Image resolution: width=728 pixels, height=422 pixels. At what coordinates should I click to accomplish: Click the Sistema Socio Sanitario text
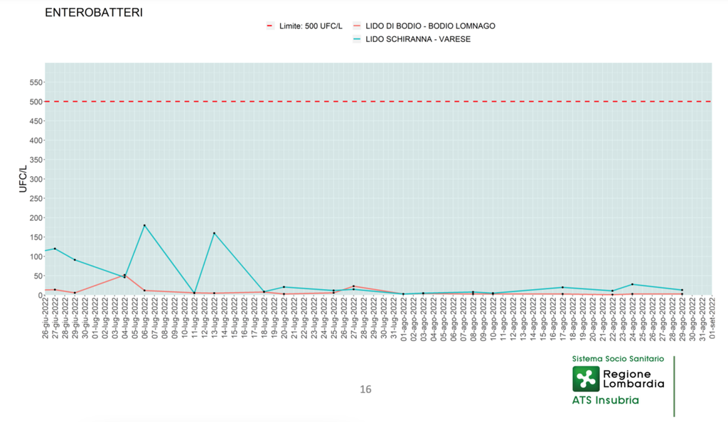pyautogui.click(x=618, y=359)
